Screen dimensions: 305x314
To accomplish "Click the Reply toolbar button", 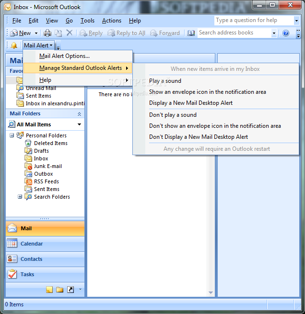I will click(91, 33).
